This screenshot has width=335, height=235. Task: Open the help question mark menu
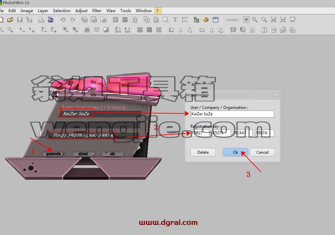tap(157, 11)
